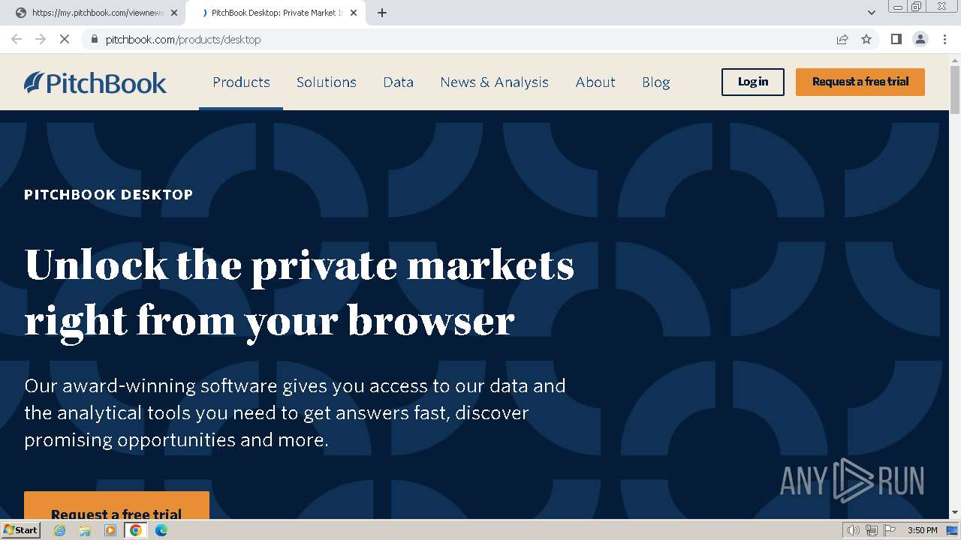Click the network tray icon
Screen dimensions: 961x540
coord(872,530)
